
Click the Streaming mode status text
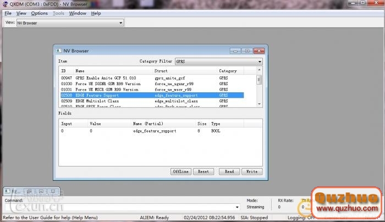point(255,207)
